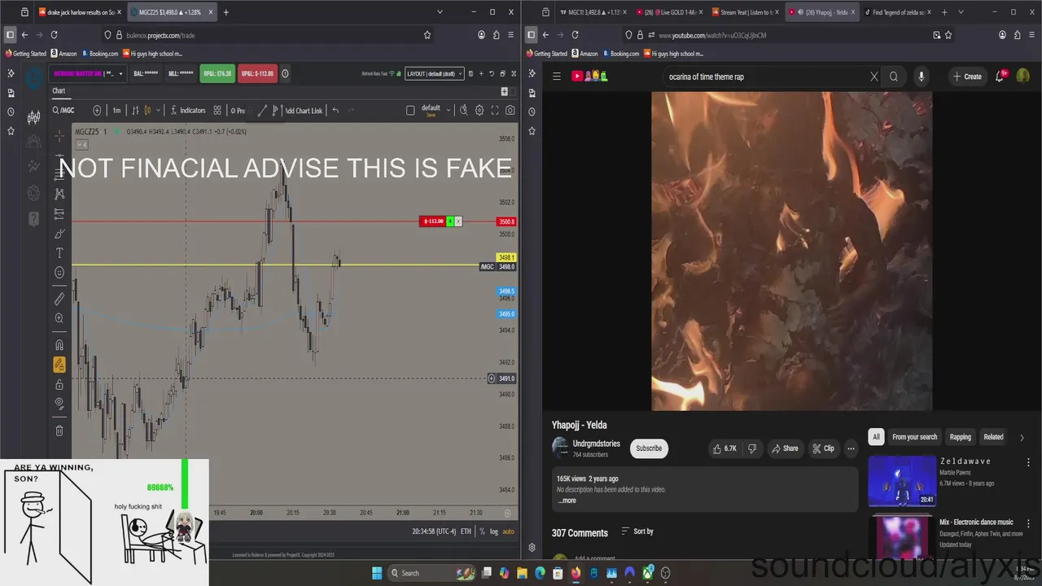Open options for Zeldawave suggested video
Screen dimensions: 1042x586
(x=1028, y=461)
